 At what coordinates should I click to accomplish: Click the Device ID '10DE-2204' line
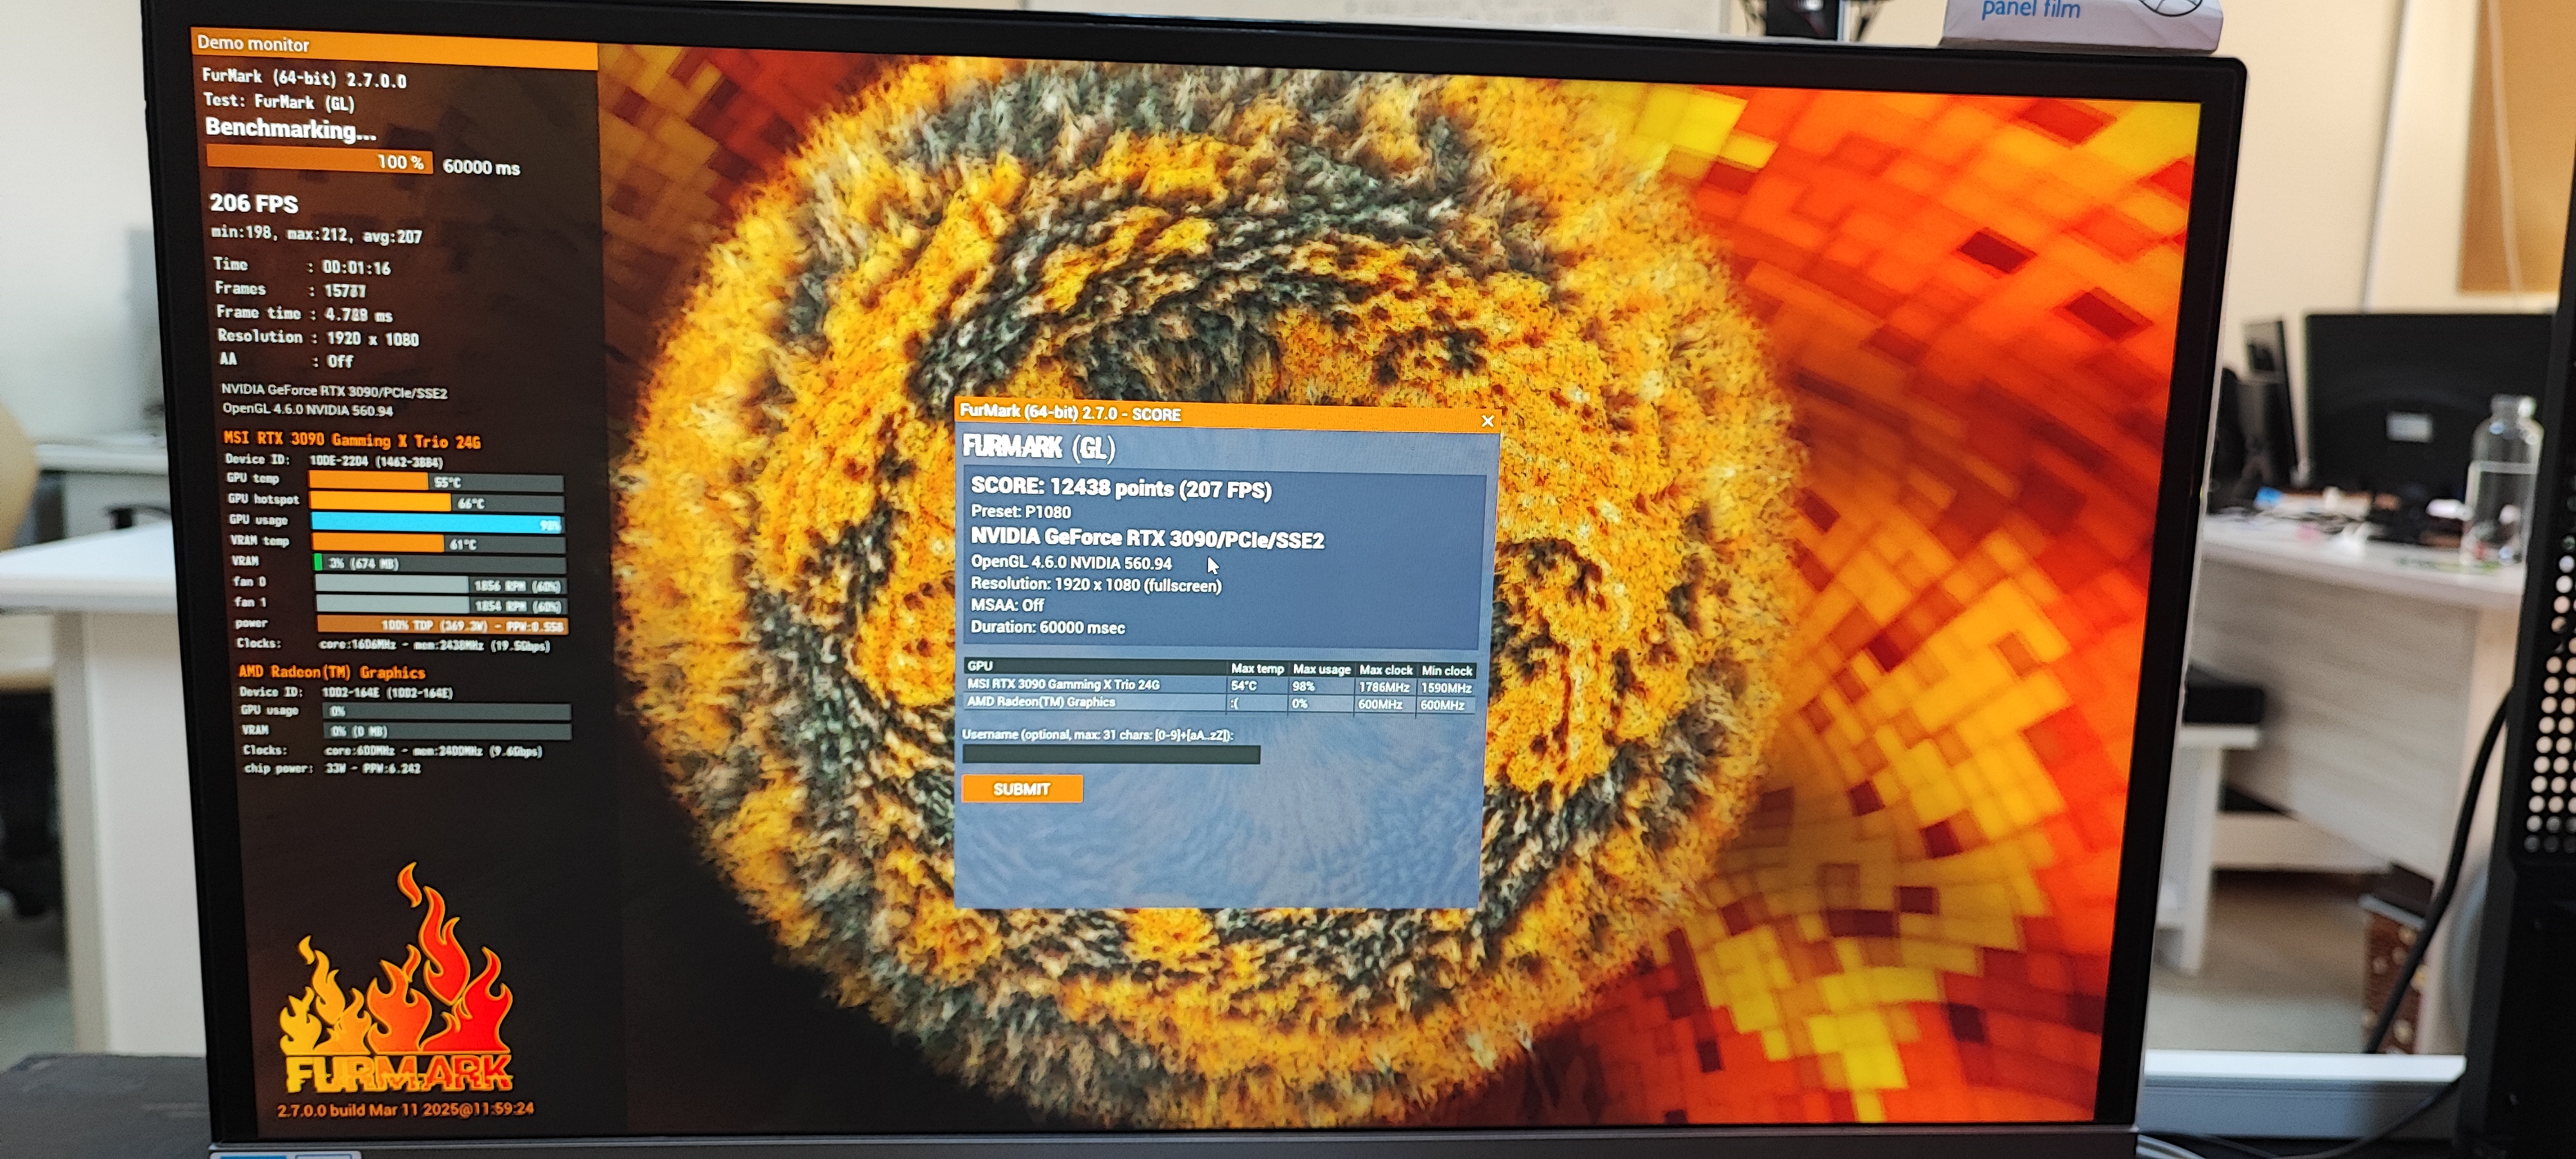tap(334, 460)
